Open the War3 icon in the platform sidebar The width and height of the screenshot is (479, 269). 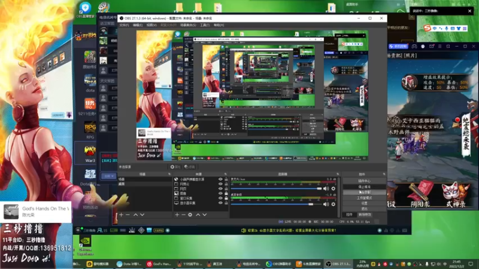(90, 154)
